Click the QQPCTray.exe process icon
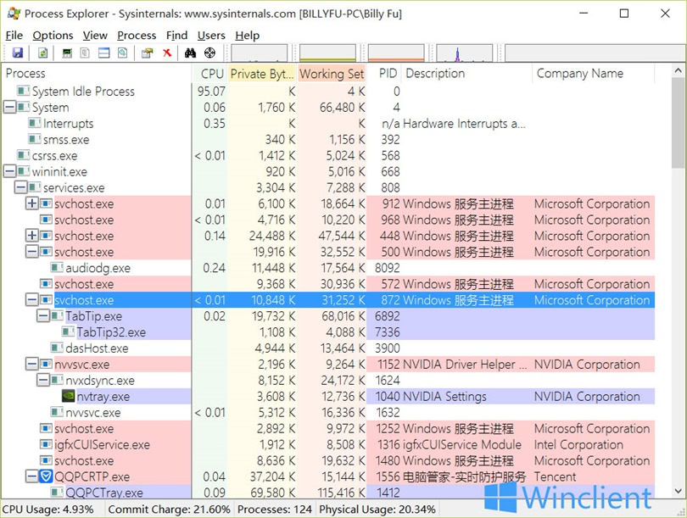Viewport: 687px width, 518px height. point(57,493)
